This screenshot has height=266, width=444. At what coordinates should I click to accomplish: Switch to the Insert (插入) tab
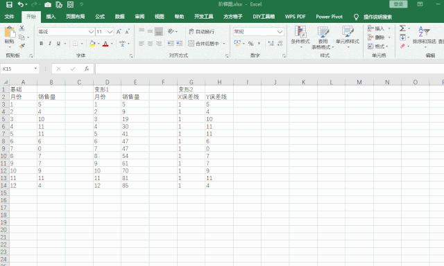point(51,17)
